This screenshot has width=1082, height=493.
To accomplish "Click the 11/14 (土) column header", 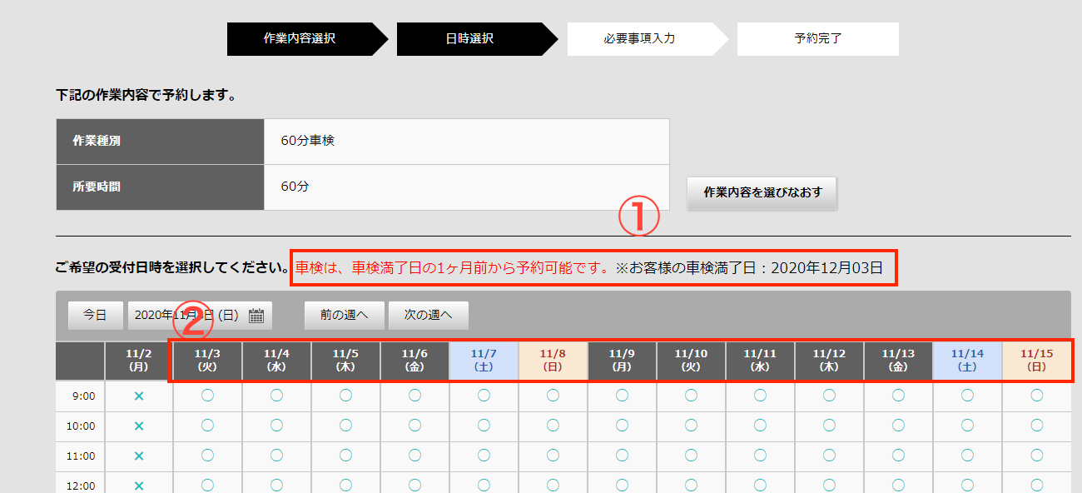I will tap(967, 360).
